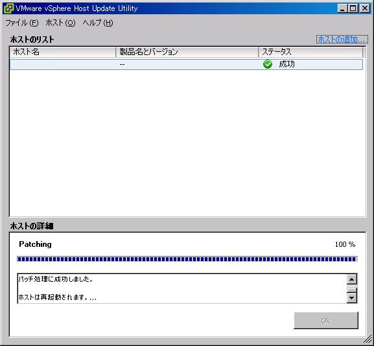Sort by ステータス column header
This screenshot has height=346, width=374.
[310, 52]
